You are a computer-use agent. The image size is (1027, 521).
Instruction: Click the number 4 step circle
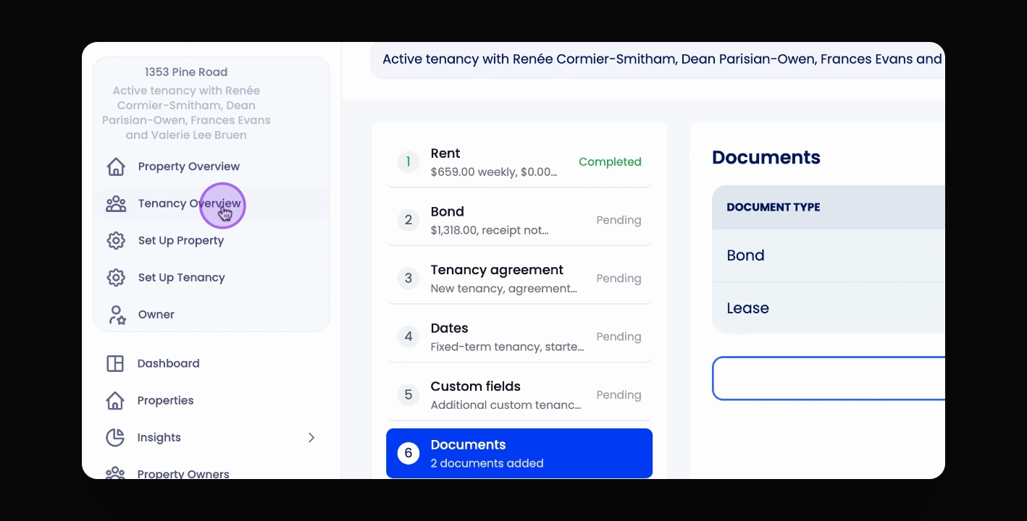(408, 336)
